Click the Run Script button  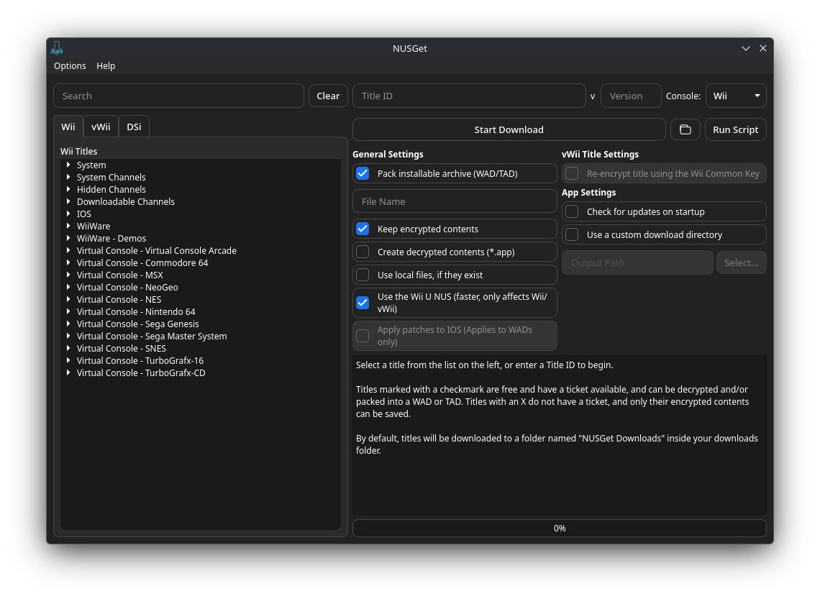click(735, 129)
